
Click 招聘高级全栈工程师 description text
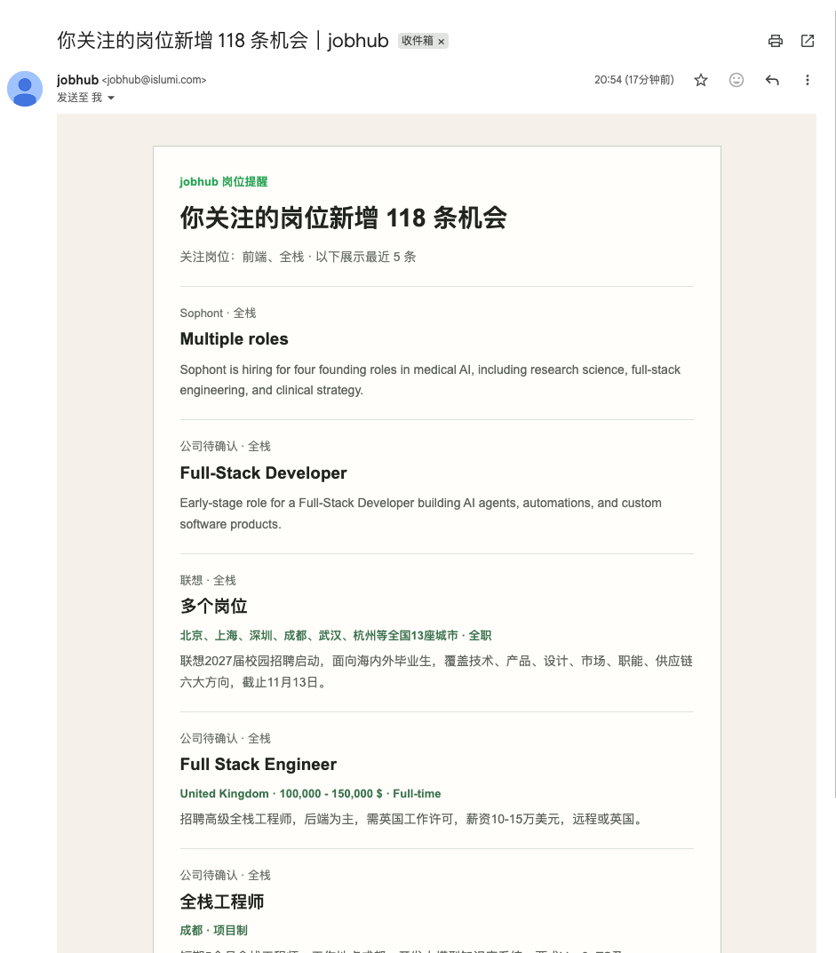point(413,819)
